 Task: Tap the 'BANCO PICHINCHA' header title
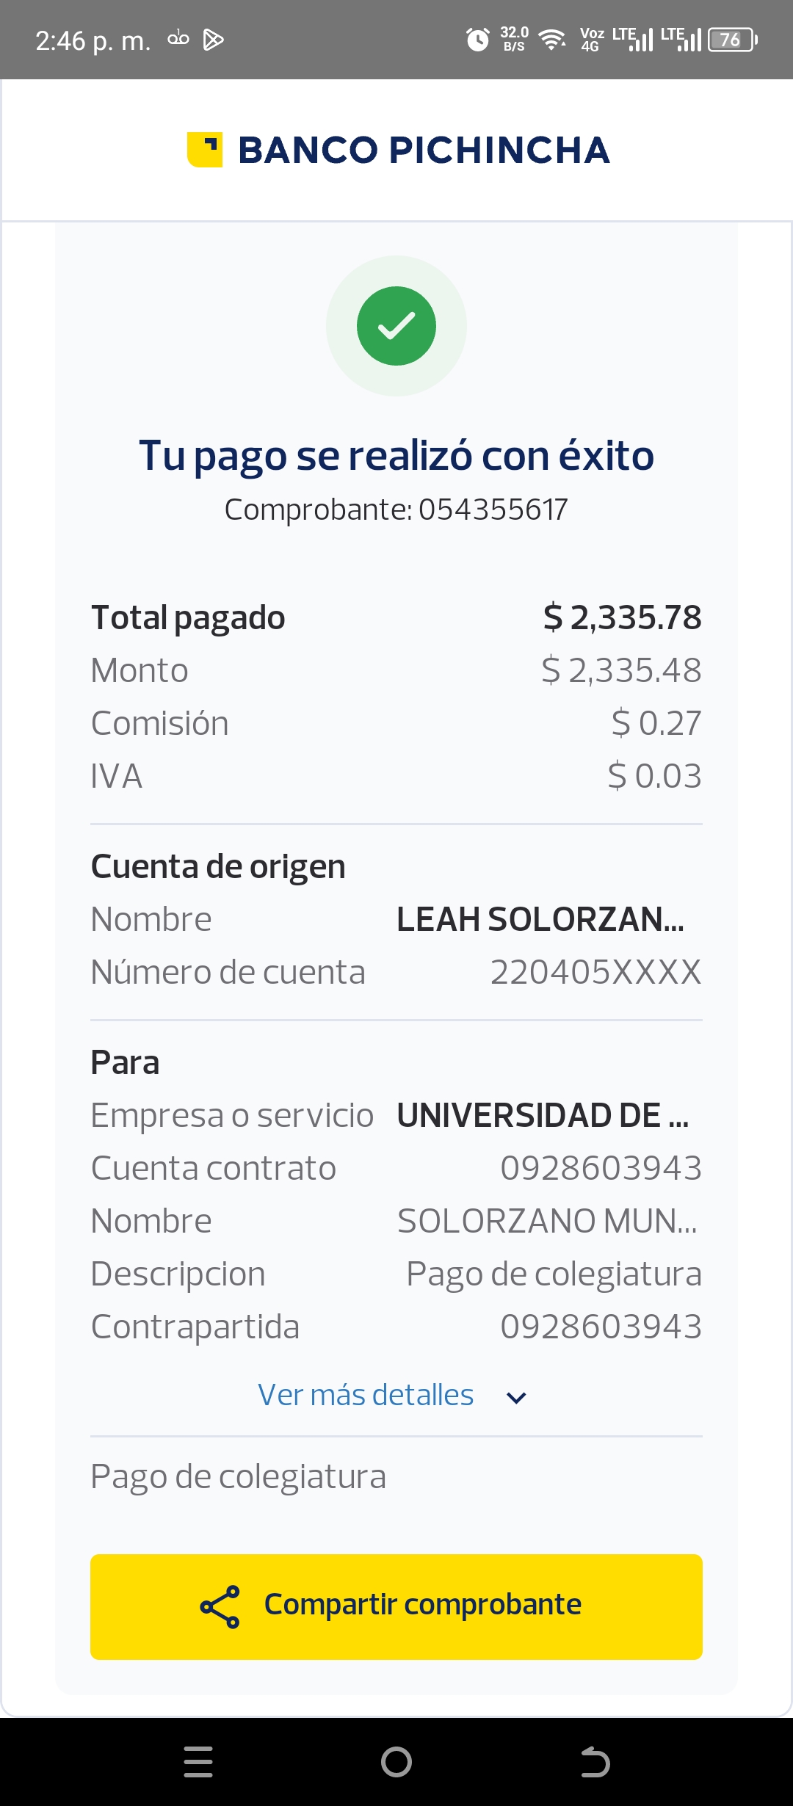(x=424, y=150)
